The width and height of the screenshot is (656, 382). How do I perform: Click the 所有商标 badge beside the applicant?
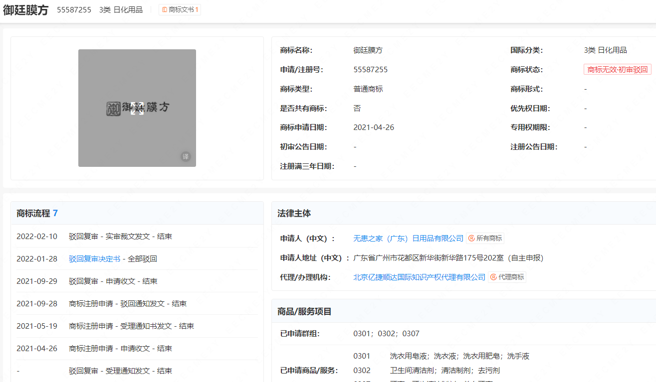coord(485,239)
